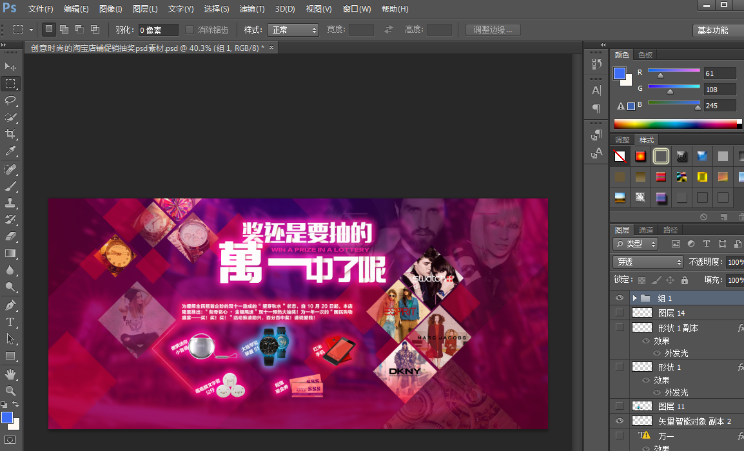744x451 pixels.
Task: Open the 基本功能 workspace dropdown
Action: tap(718, 30)
